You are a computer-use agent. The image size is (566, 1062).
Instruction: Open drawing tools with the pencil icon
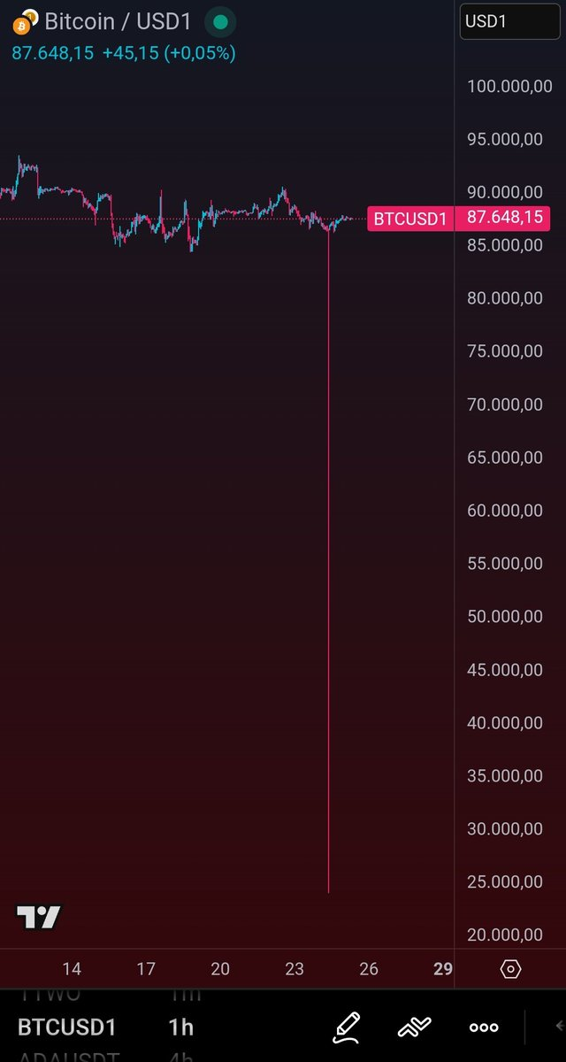coord(346,1027)
